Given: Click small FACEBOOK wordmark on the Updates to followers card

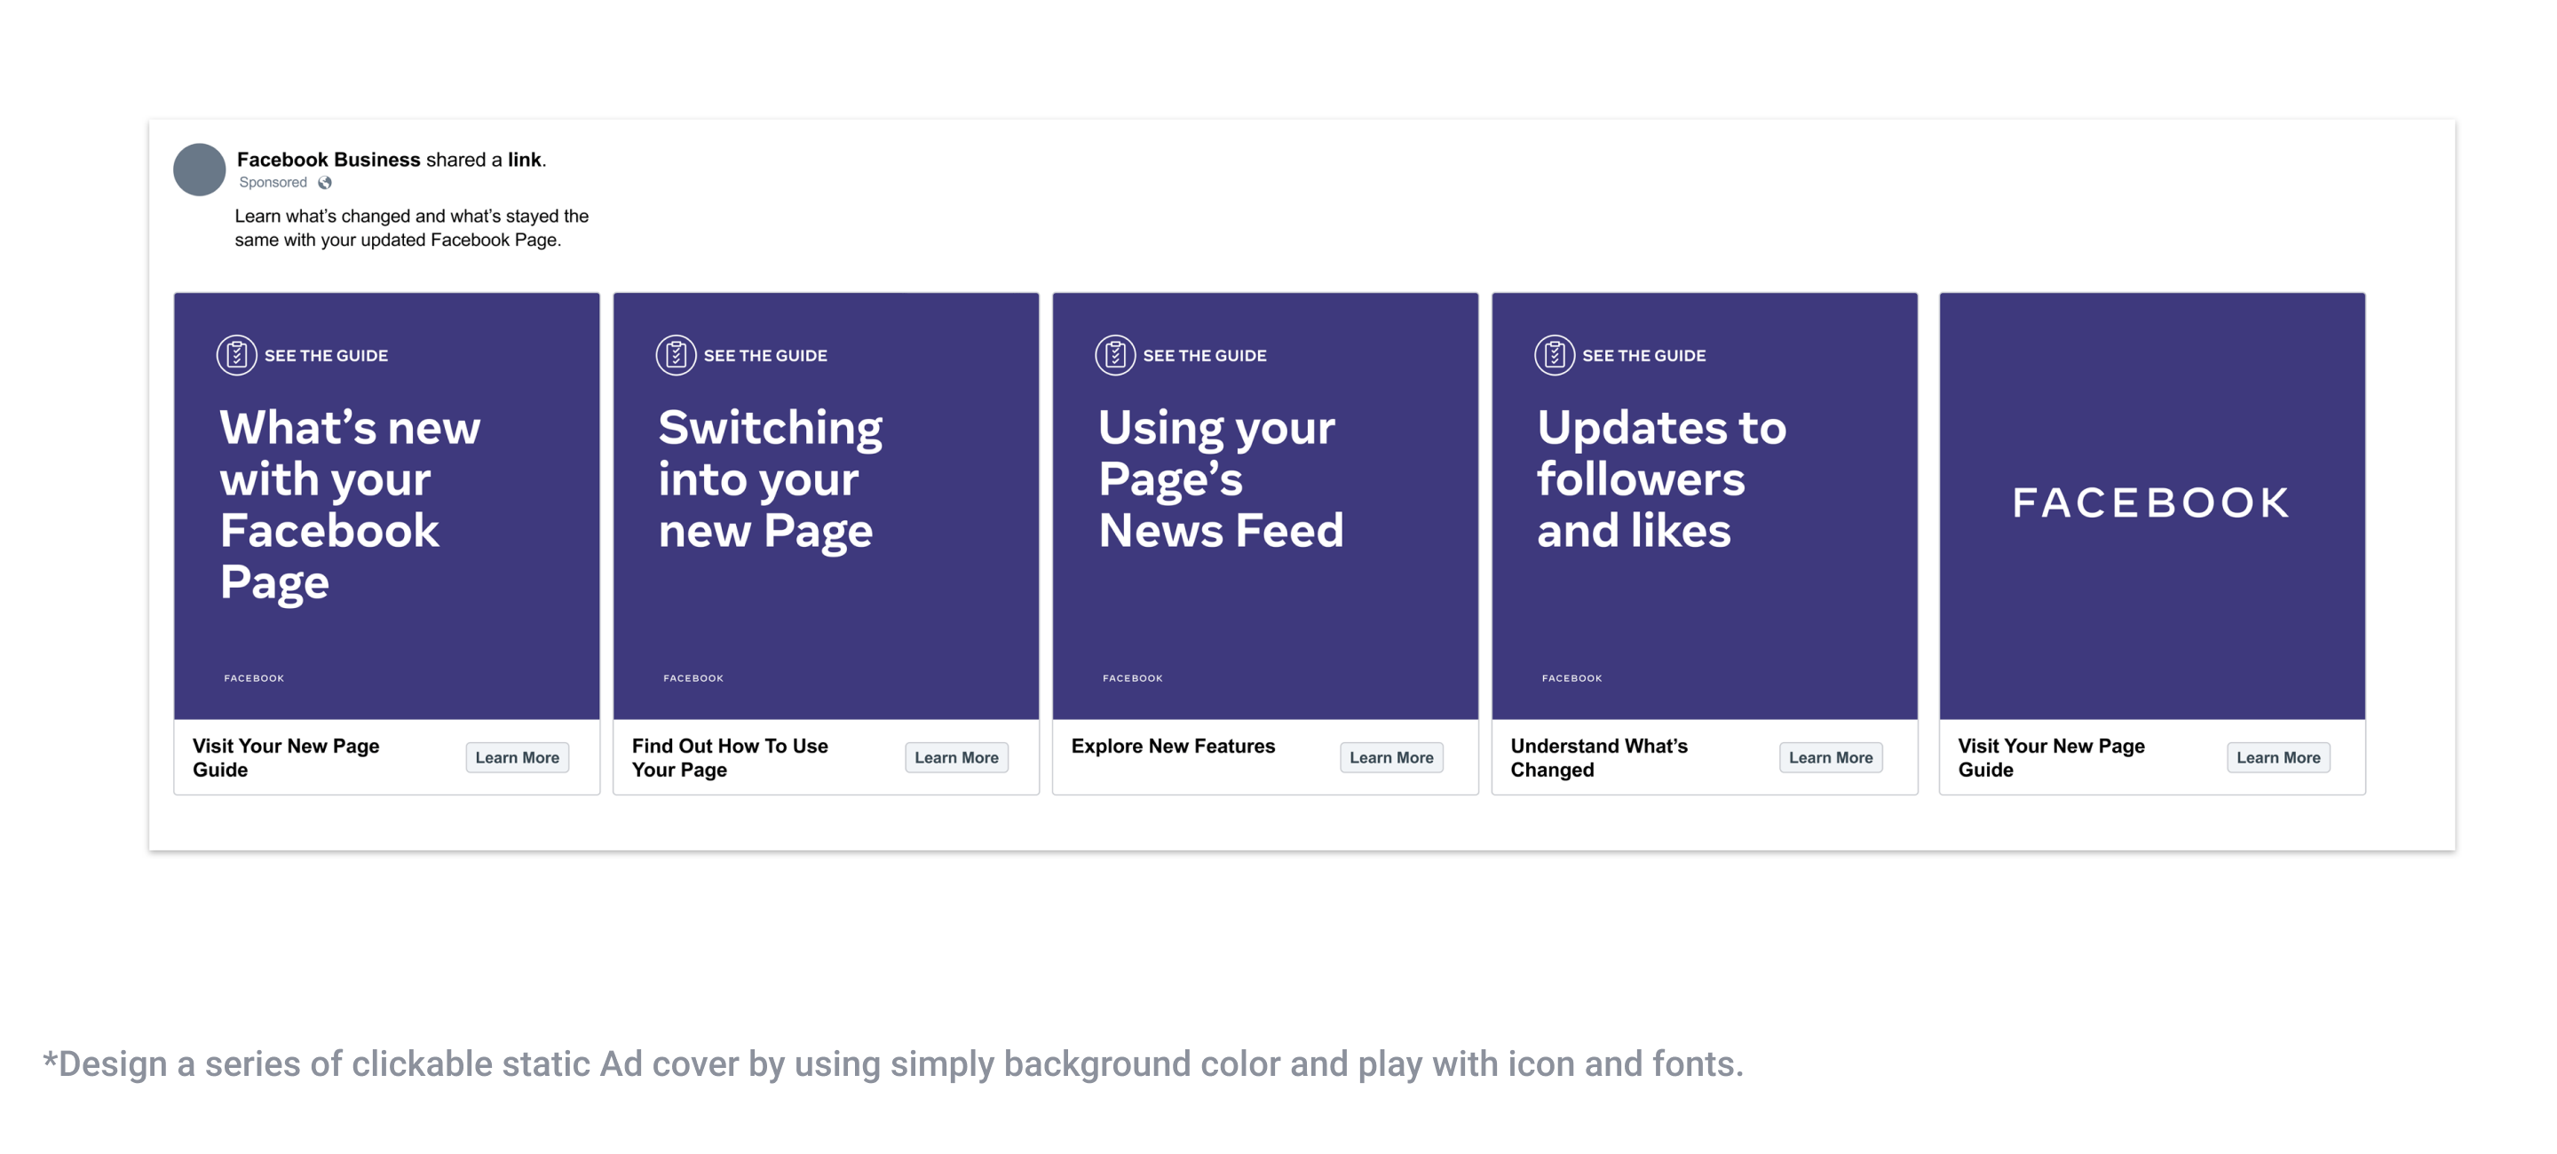Looking at the screenshot, I should point(1572,679).
